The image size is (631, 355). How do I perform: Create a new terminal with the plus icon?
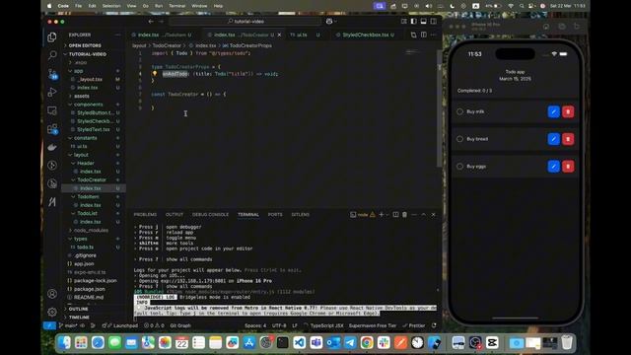click(x=382, y=215)
